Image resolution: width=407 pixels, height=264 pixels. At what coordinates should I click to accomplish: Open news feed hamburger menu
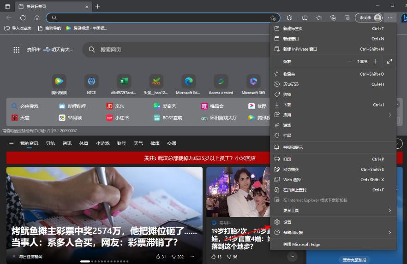click(x=12, y=143)
